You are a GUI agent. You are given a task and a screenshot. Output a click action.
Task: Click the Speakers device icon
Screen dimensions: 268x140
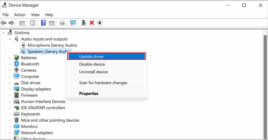23,51
